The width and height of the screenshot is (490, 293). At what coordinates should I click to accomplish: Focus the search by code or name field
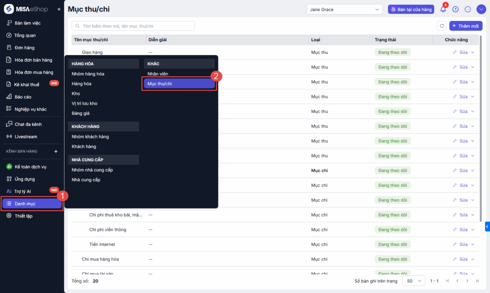[133, 26]
